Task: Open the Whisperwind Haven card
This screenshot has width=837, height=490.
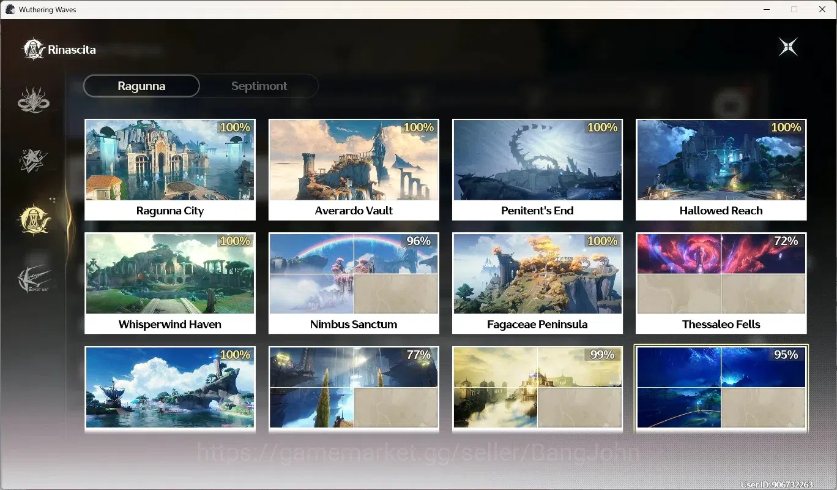Action: pyautogui.click(x=170, y=283)
